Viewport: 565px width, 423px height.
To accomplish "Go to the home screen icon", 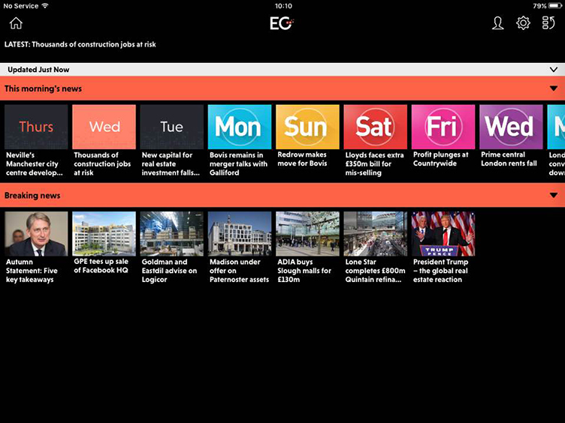I will pos(16,23).
